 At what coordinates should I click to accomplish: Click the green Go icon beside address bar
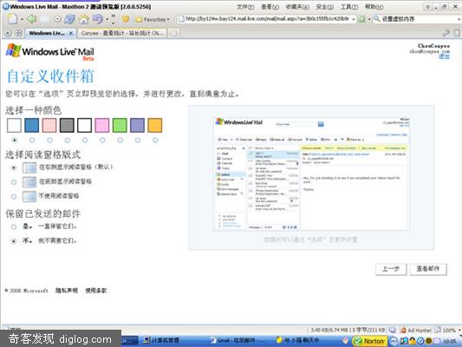click(361, 19)
